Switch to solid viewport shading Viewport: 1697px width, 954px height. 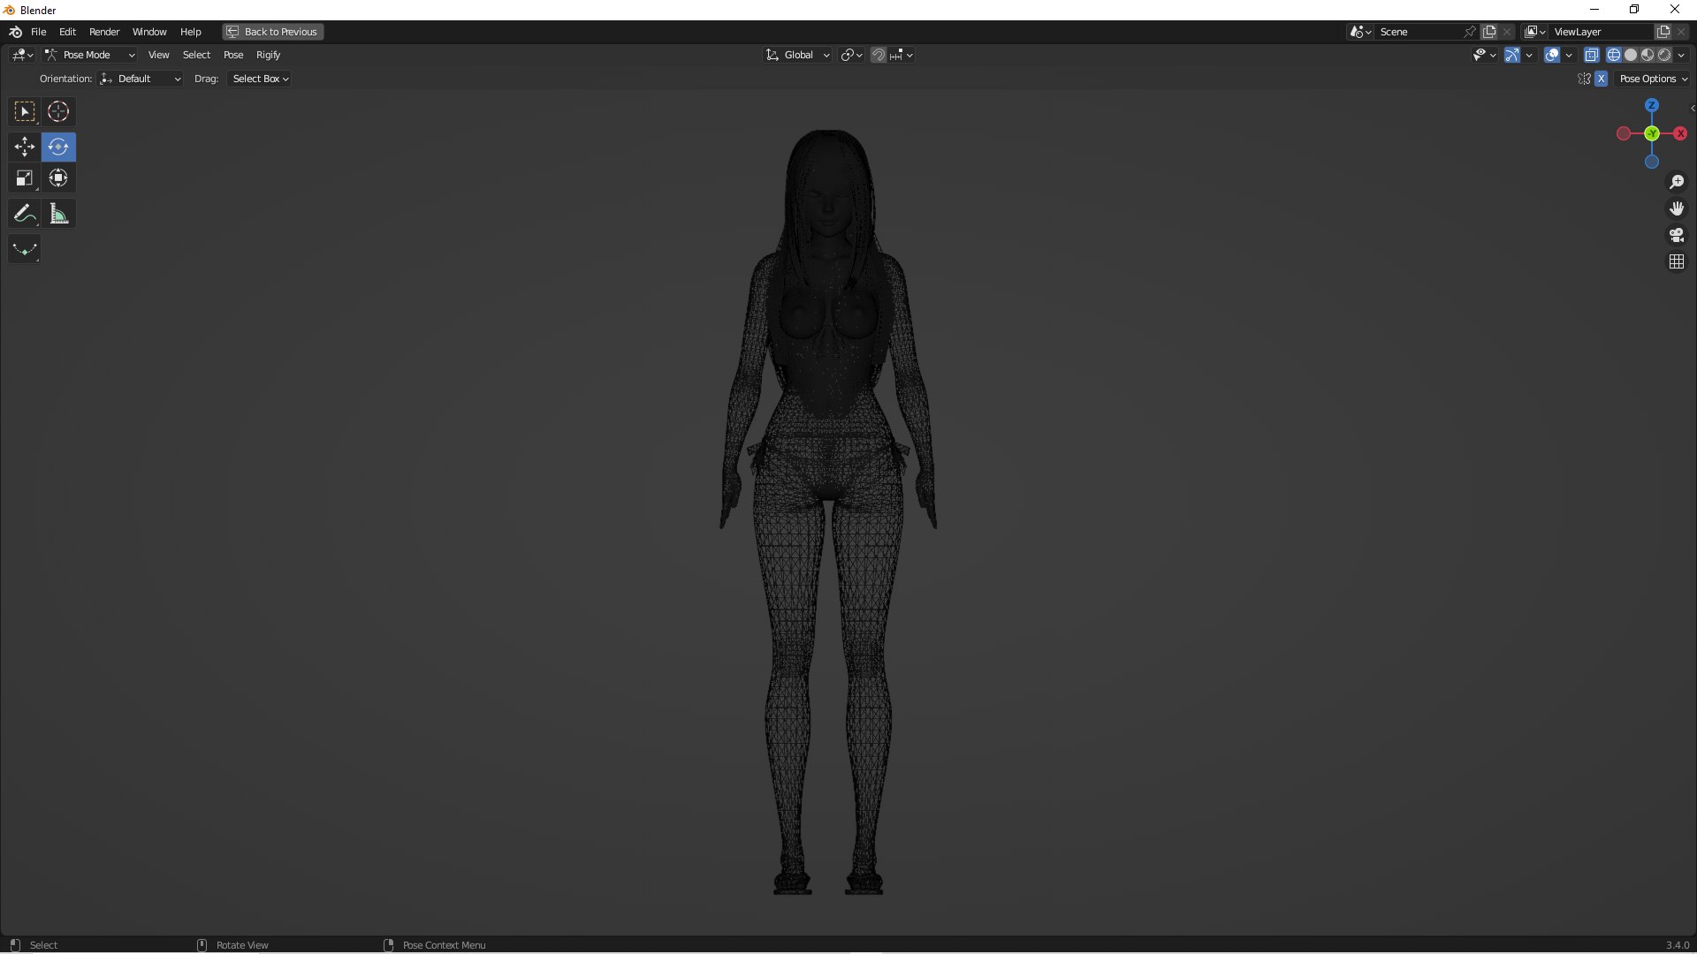click(x=1631, y=55)
